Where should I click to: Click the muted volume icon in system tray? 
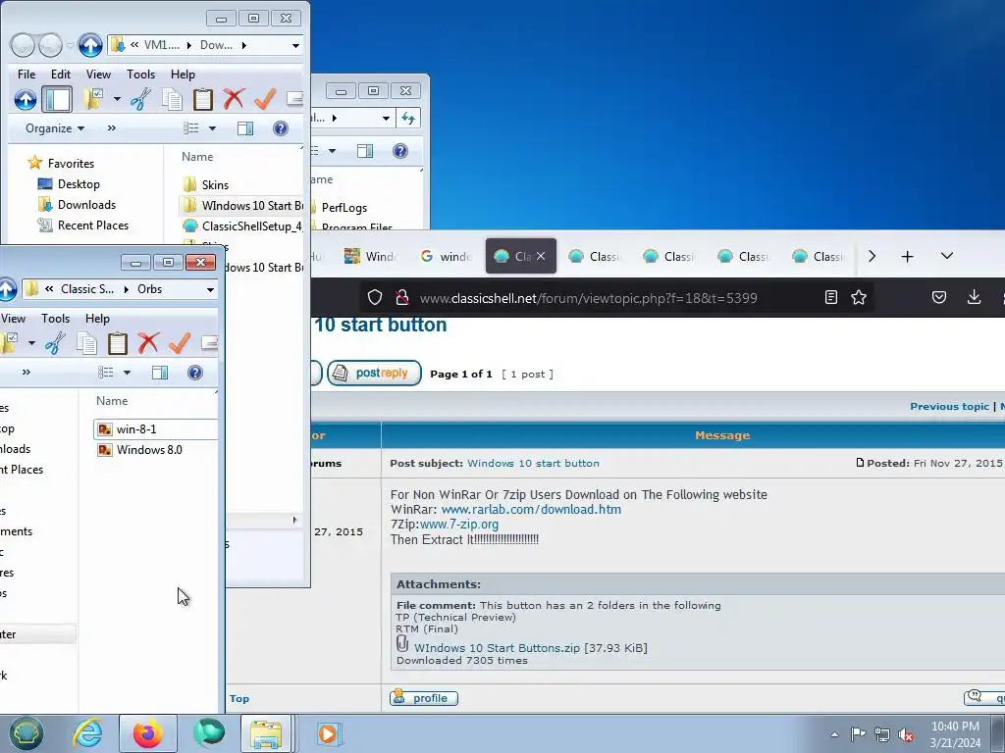coord(906,734)
